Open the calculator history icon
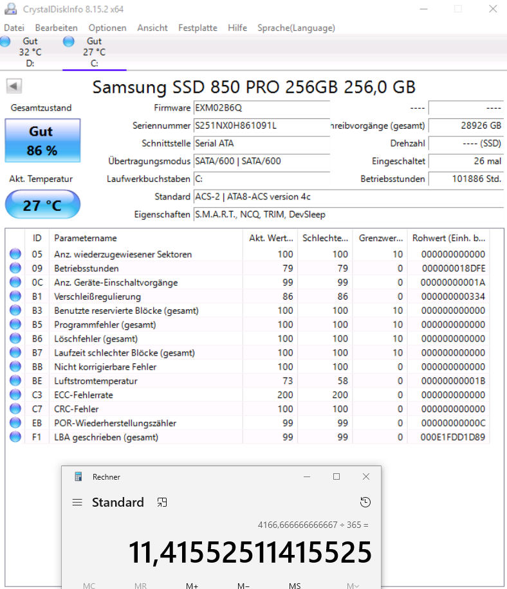The width and height of the screenshot is (507, 589). tap(365, 502)
